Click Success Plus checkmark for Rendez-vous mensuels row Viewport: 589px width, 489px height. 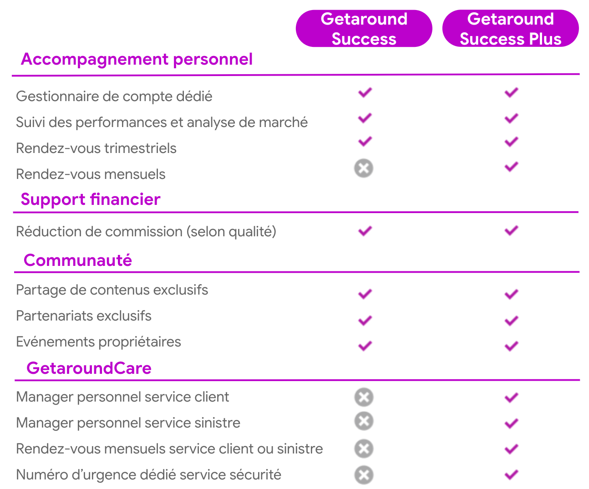511,167
